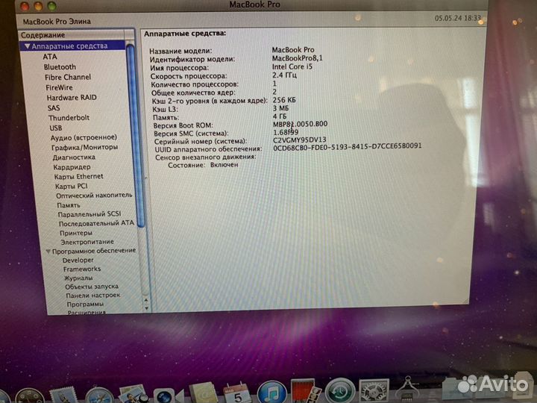Image resolution: width=537 pixels, height=403 pixels.
Task: Select Электропитание in the sidebar
Action: click(87, 242)
